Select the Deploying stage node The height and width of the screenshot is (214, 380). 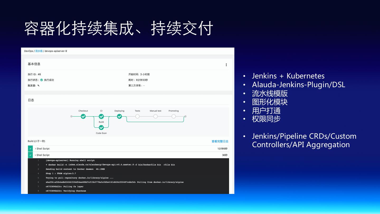119,116
